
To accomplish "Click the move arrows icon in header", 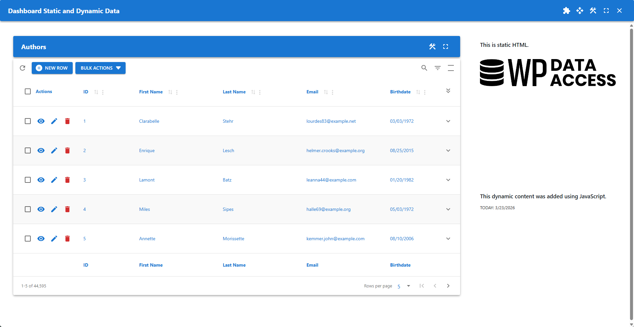I will (x=579, y=11).
